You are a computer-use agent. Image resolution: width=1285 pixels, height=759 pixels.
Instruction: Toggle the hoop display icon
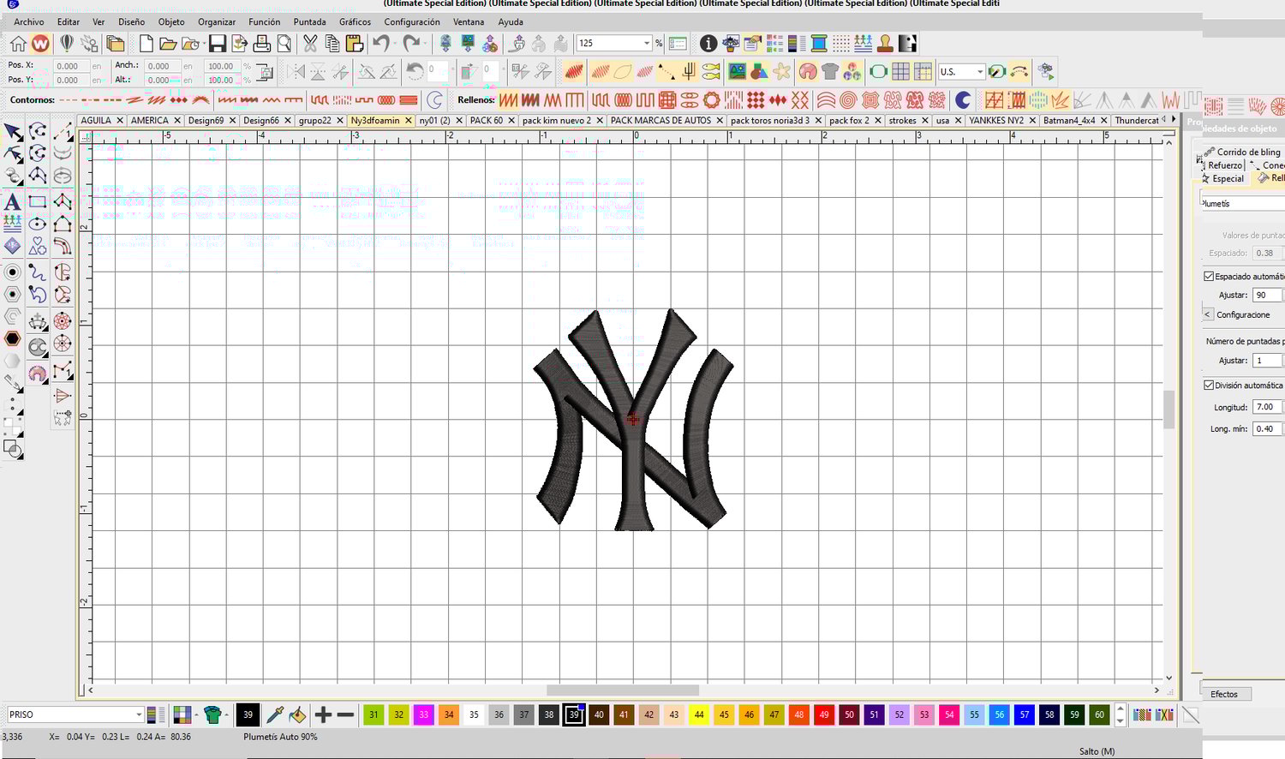(878, 72)
